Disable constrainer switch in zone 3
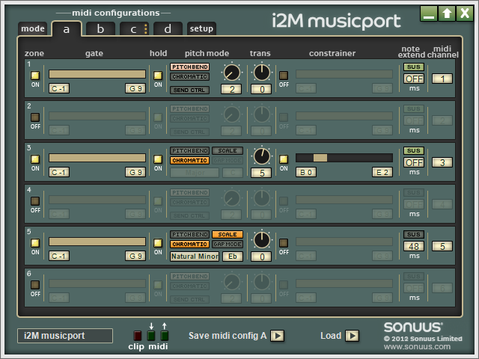The image size is (479, 359). point(284,159)
